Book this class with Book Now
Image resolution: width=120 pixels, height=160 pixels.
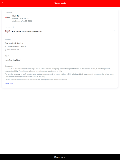click(x=60, y=157)
